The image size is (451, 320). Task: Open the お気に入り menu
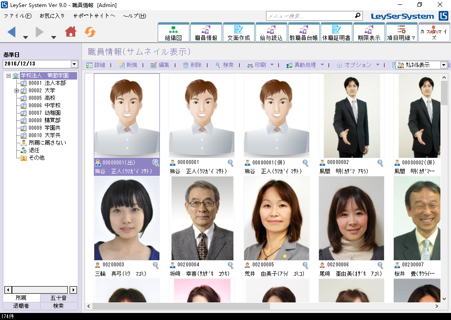pyautogui.click(x=52, y=16)
